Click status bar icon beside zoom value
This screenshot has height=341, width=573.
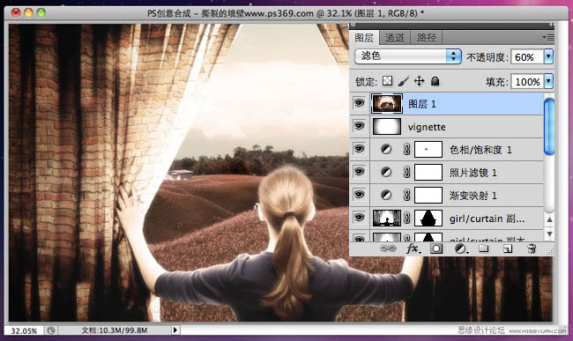tap(51, 330)
